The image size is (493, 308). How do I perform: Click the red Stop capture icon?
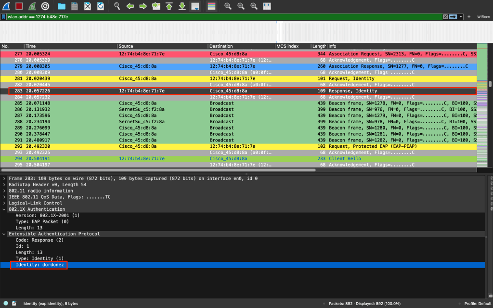click(x=19, y=6)
